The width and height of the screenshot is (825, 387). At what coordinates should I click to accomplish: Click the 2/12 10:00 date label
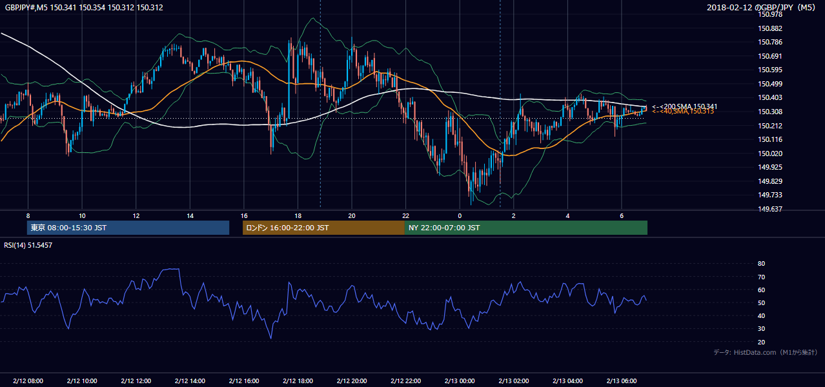click(82, 381)
